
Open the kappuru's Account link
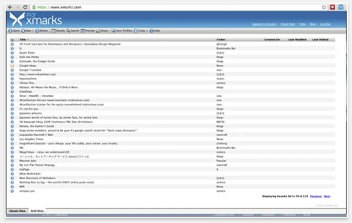(264, 24)
